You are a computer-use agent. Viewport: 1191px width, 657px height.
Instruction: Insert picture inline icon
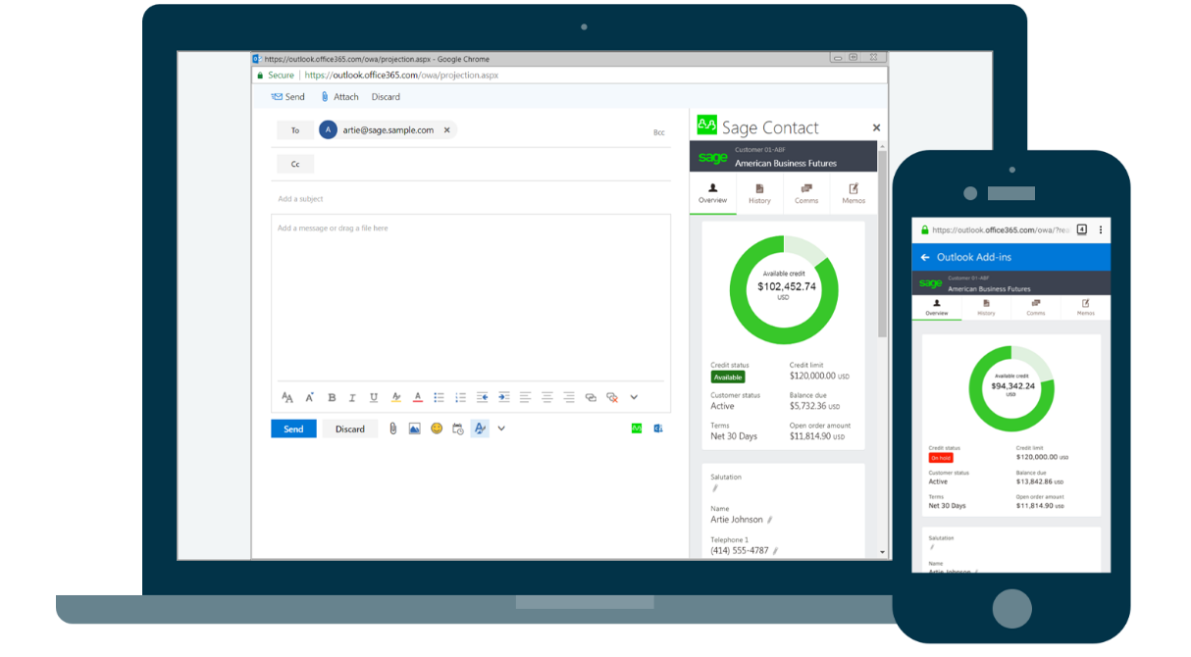[x=415, y=429]
